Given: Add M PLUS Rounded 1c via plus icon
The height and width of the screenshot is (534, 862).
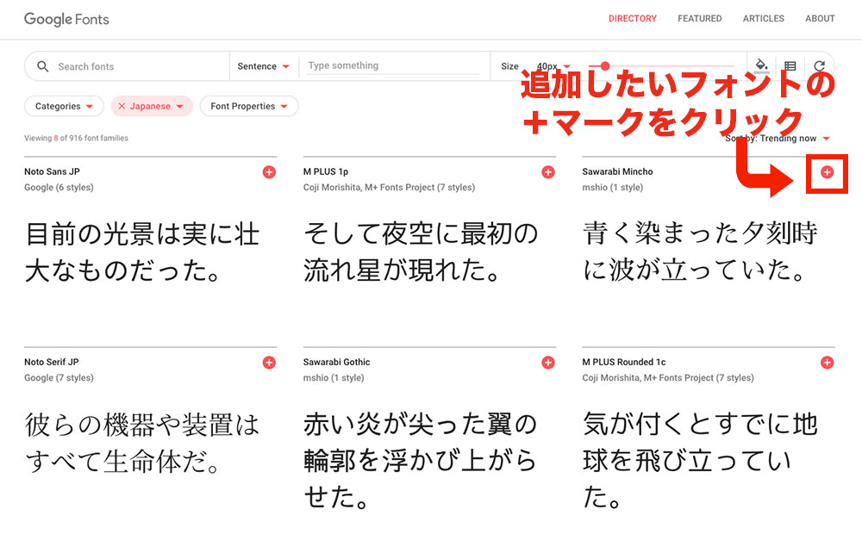Looking at the screenshot, I should click(x=826, y=362).
